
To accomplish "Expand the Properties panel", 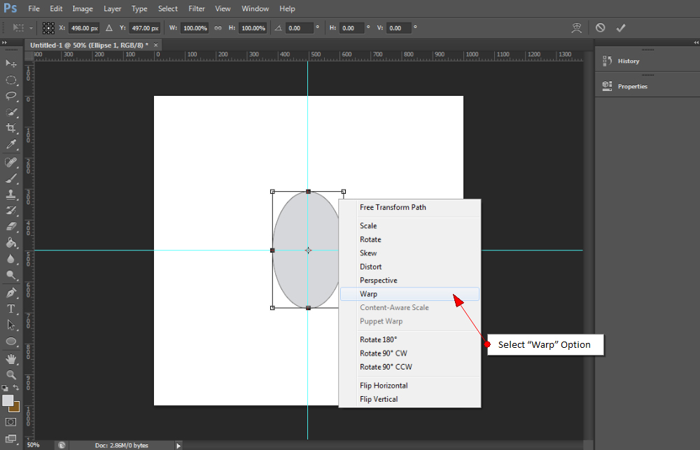I will point(632,85).
